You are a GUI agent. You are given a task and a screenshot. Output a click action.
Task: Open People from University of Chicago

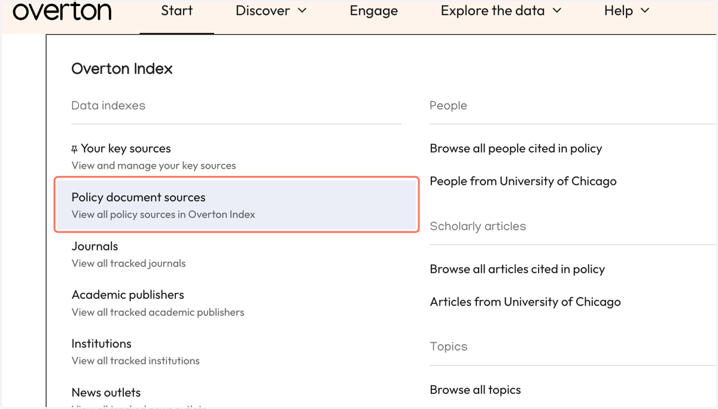(523, 181)
